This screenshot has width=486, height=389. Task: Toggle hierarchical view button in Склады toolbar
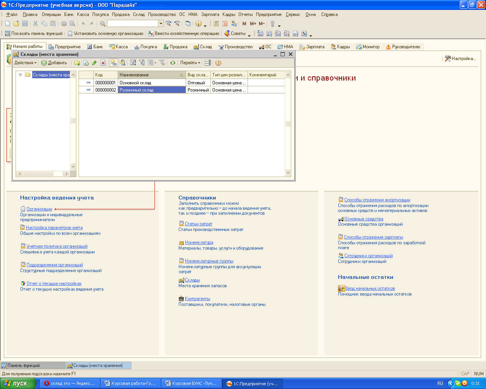click(x=114, y=63)
